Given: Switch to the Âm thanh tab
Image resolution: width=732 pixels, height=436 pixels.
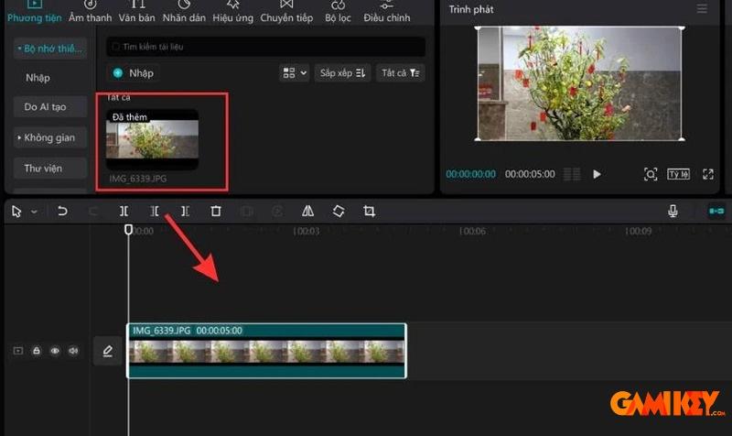Looking at the screenshot, I should (x=91, y=12).
